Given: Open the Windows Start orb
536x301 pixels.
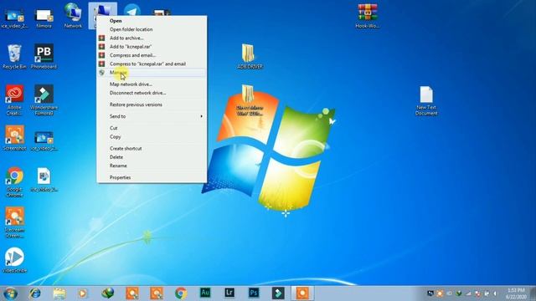Looking at the screenshot, I should 10,293.
